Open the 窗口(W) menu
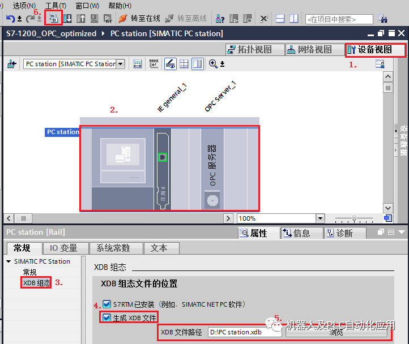Viewport: 409px width, 344px height. pyautogui.click(x=87, y=6)
